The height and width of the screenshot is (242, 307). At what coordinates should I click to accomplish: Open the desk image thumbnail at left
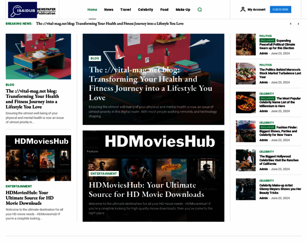pos(38,56)
